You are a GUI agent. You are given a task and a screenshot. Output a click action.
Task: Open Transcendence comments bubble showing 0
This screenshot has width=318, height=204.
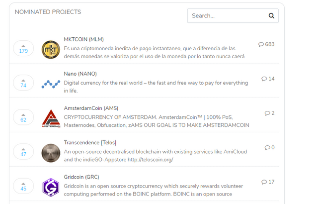pos(269,147)
